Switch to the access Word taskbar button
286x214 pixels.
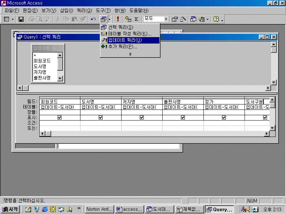click(129, 209)
